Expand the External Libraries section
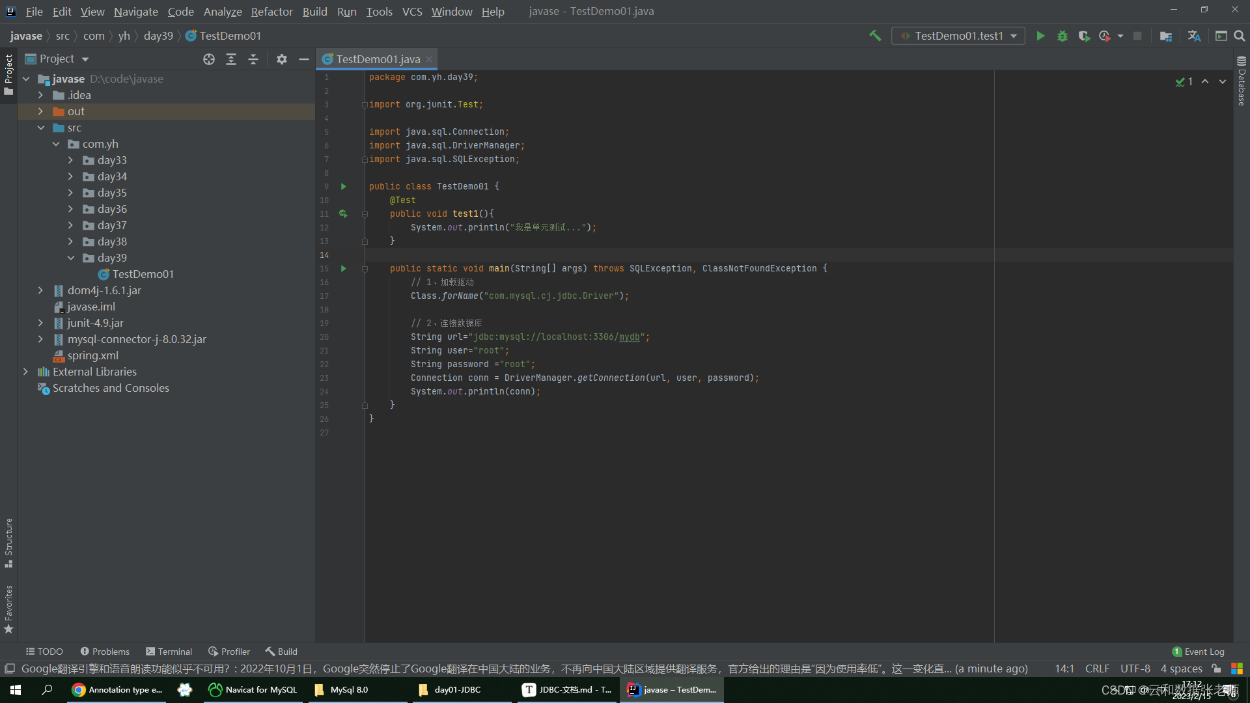 26,372
